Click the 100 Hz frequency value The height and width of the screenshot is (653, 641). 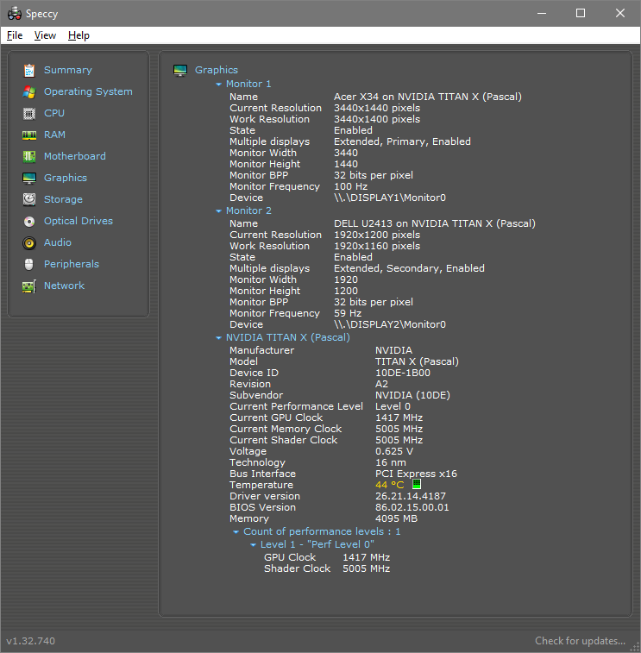click(x=350, y=186)
